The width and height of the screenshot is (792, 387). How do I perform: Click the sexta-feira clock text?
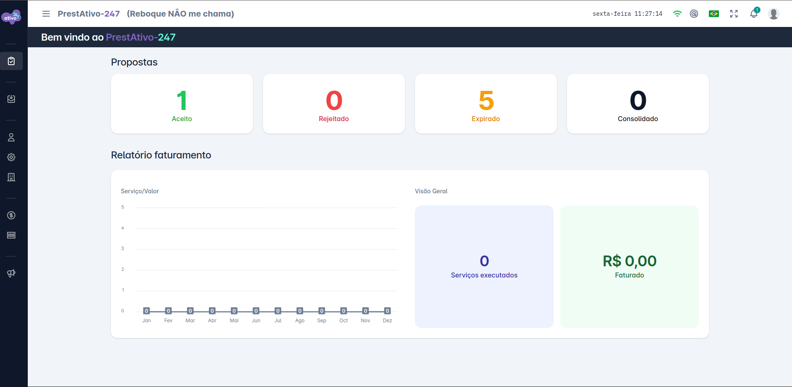coord(628,14)
